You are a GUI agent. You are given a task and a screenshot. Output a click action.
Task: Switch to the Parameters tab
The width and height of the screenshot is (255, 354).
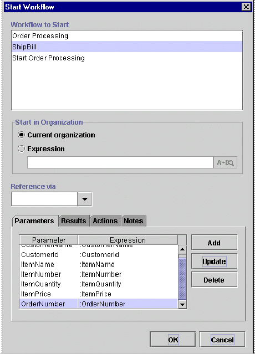tap(34, 221)
